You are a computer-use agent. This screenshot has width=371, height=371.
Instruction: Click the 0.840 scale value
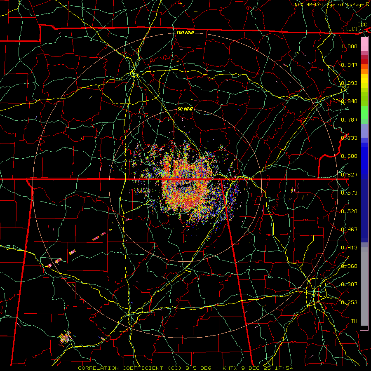click(x=349, y=101)
